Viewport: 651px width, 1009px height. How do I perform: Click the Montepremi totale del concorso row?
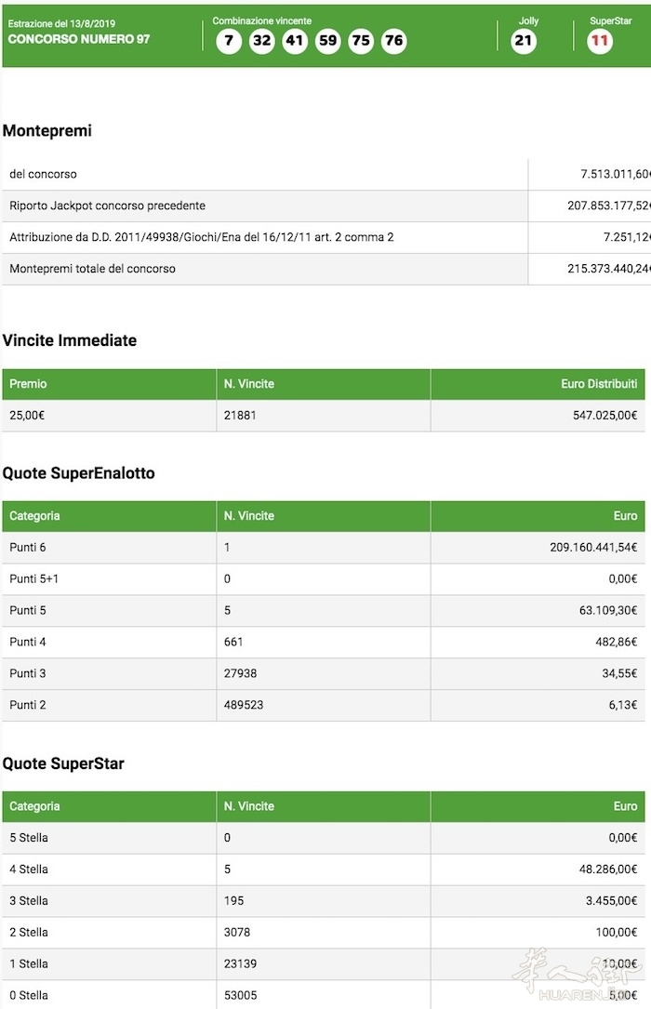tap(93, 269)
